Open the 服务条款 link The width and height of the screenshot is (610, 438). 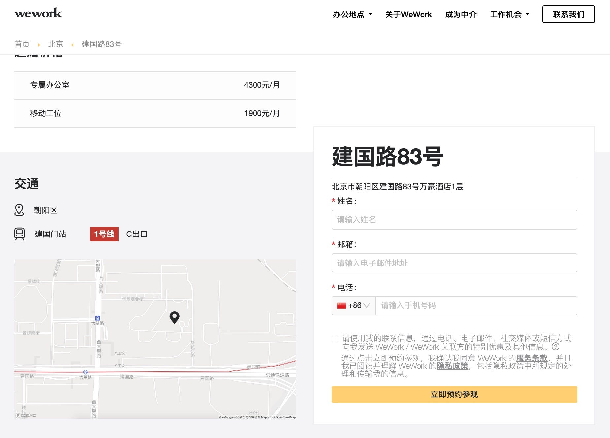(x=531, y=358)
